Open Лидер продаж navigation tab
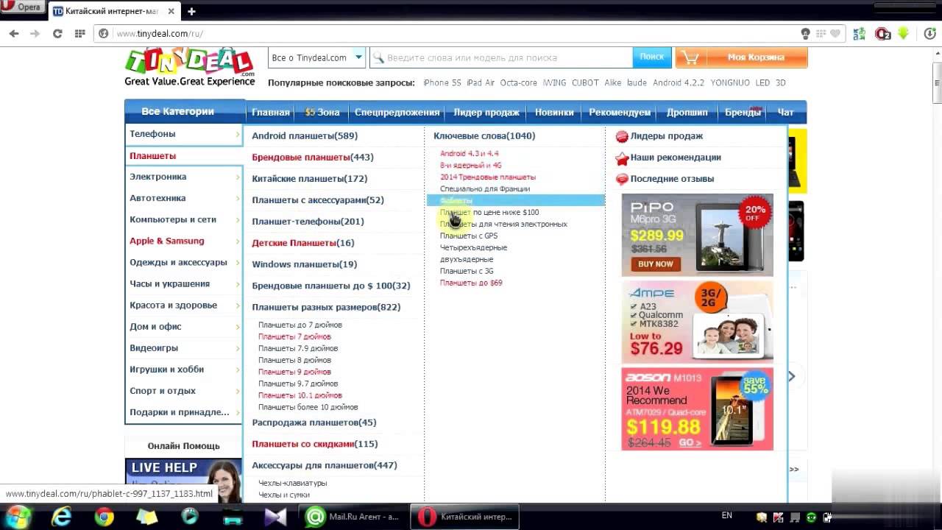This screenshot has width=942, height=530. coord(486,112)
